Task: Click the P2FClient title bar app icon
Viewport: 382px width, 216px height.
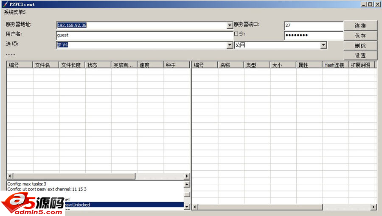Action: tap(6, 4)
